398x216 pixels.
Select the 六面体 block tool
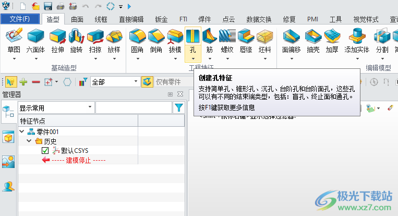(x=36, y=41)
